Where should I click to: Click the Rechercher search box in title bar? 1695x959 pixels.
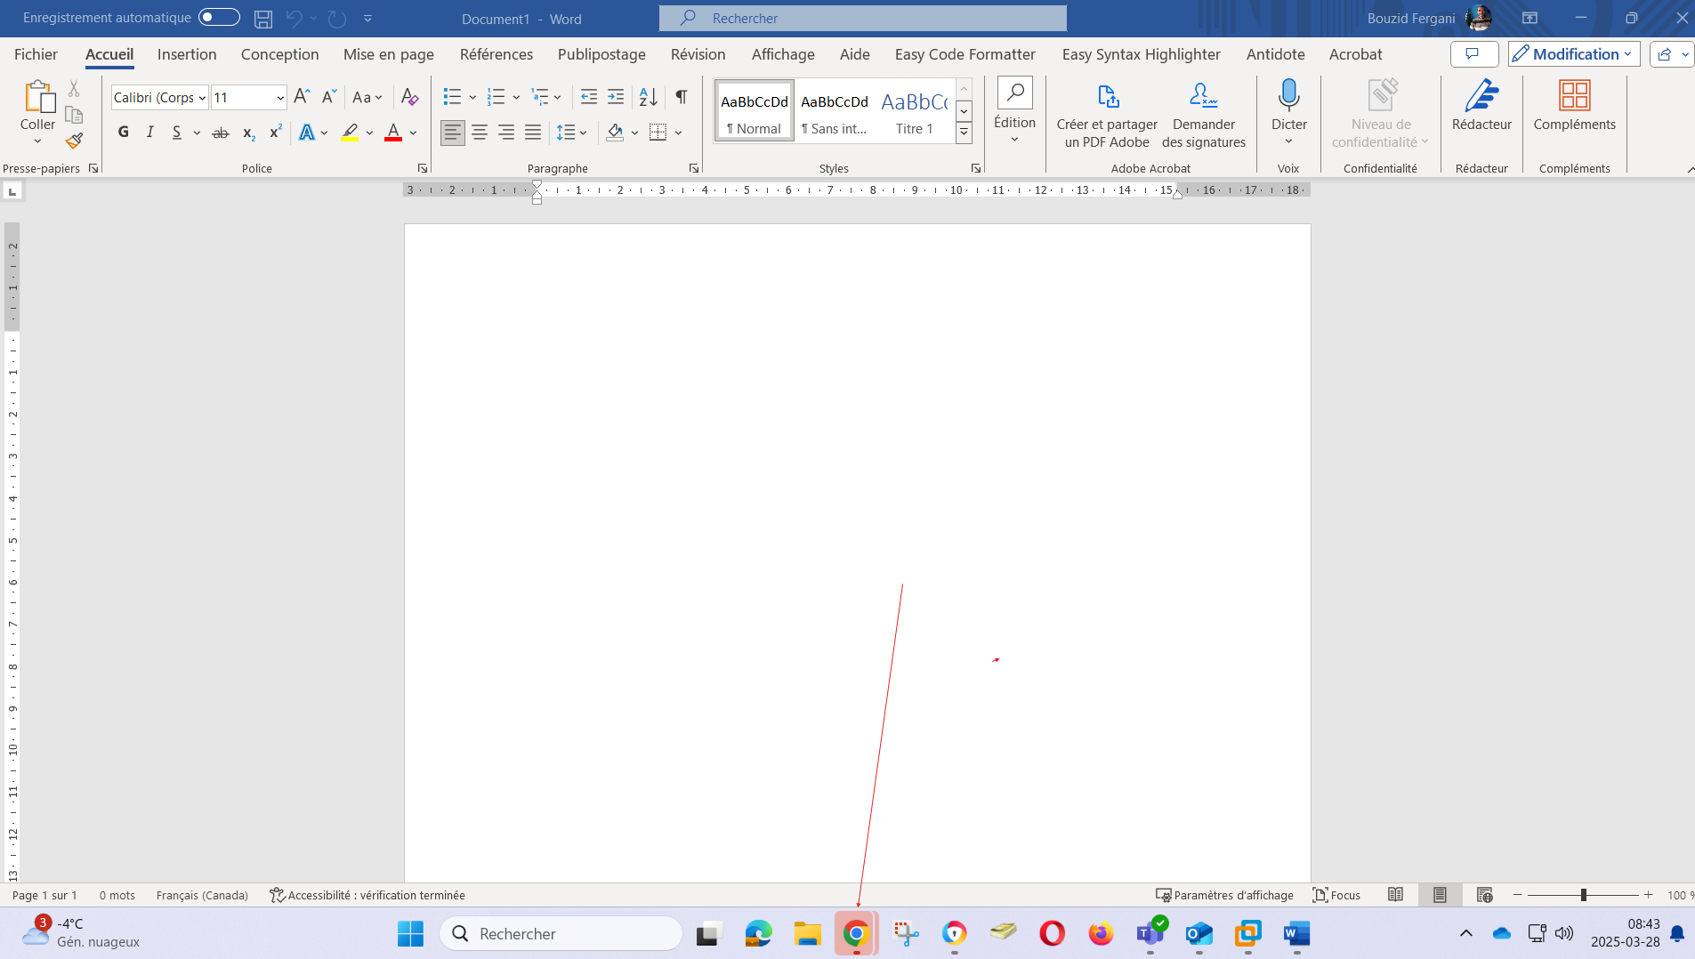[862, 18]
